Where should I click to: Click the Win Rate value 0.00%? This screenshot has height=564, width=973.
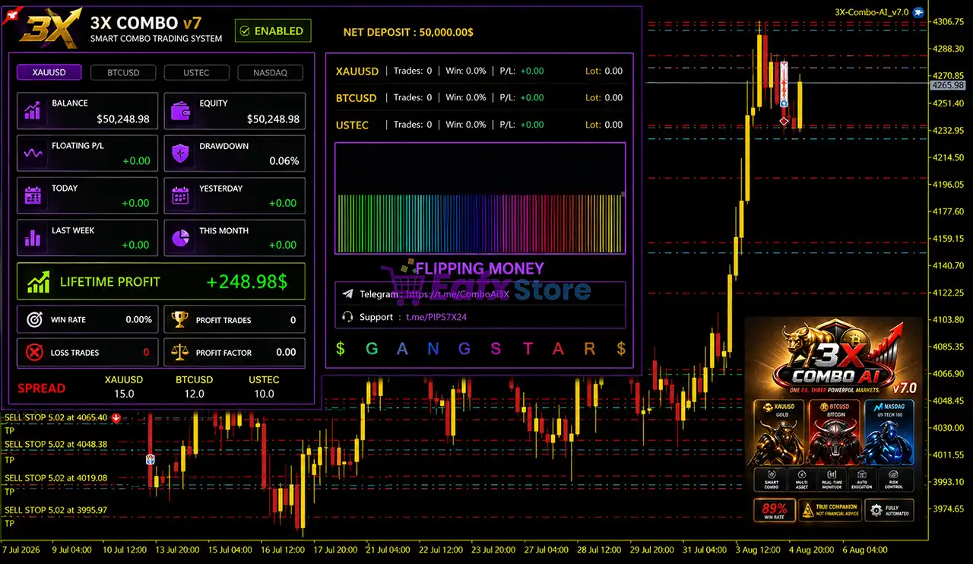139,320
